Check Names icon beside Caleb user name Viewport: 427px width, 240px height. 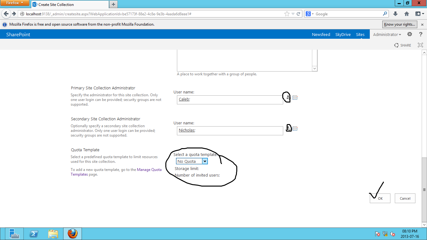coord(288,97)
